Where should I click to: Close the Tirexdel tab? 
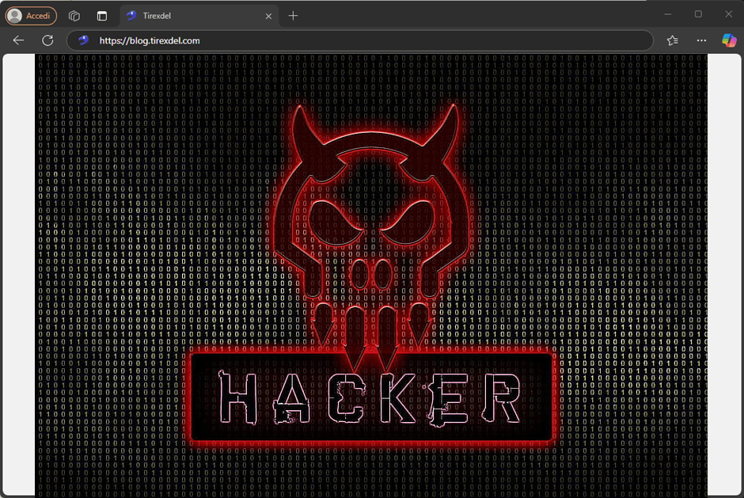click(268, 16)
